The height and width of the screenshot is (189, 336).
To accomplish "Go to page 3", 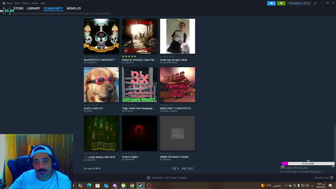I will coord(178,169).
